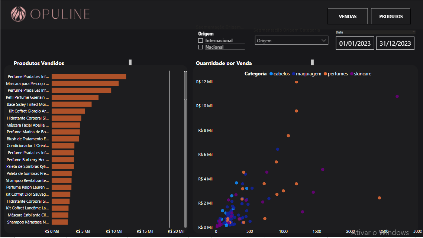Screen dimensions: 423x238
Task: Click the Blush de Tratamento E... label
Action: [x=28, y=139]
